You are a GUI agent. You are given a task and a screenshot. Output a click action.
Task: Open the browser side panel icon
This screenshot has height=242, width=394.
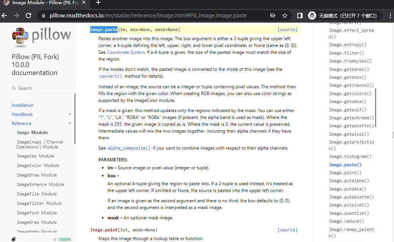300,16
